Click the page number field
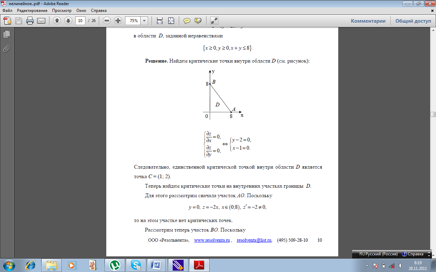The width and height of the screenshot is (436, 272). [80, 21]
